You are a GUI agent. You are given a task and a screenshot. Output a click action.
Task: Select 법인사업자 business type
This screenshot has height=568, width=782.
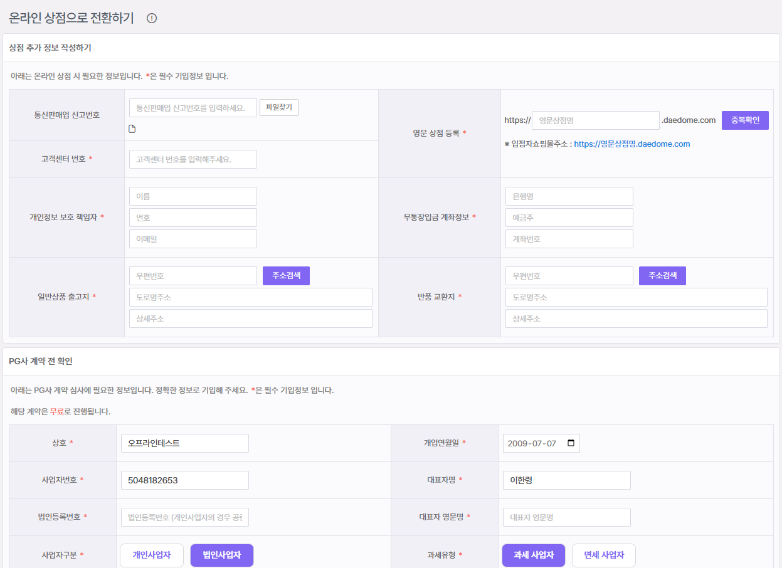pyautogui.click(x=222, y=555)
